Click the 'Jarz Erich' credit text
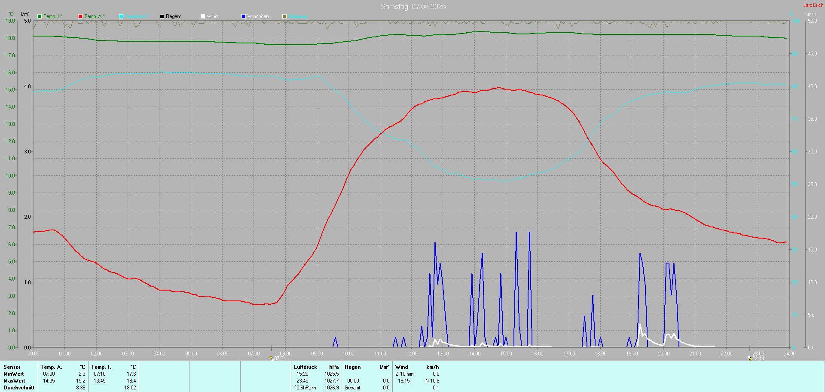This screenshot has width=825, height=392. (813, 5)
